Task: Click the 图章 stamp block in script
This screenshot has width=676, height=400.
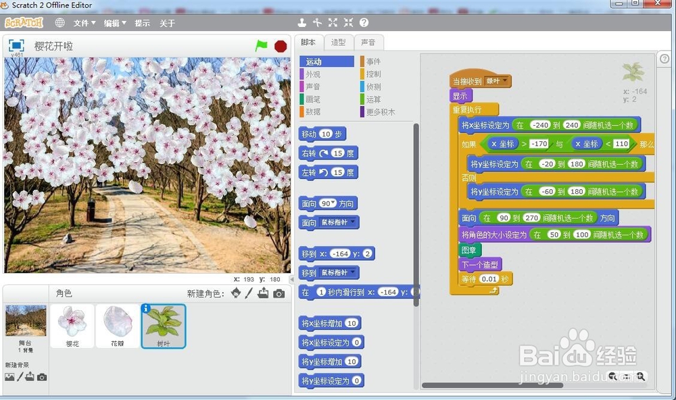Action: (470, 250)
